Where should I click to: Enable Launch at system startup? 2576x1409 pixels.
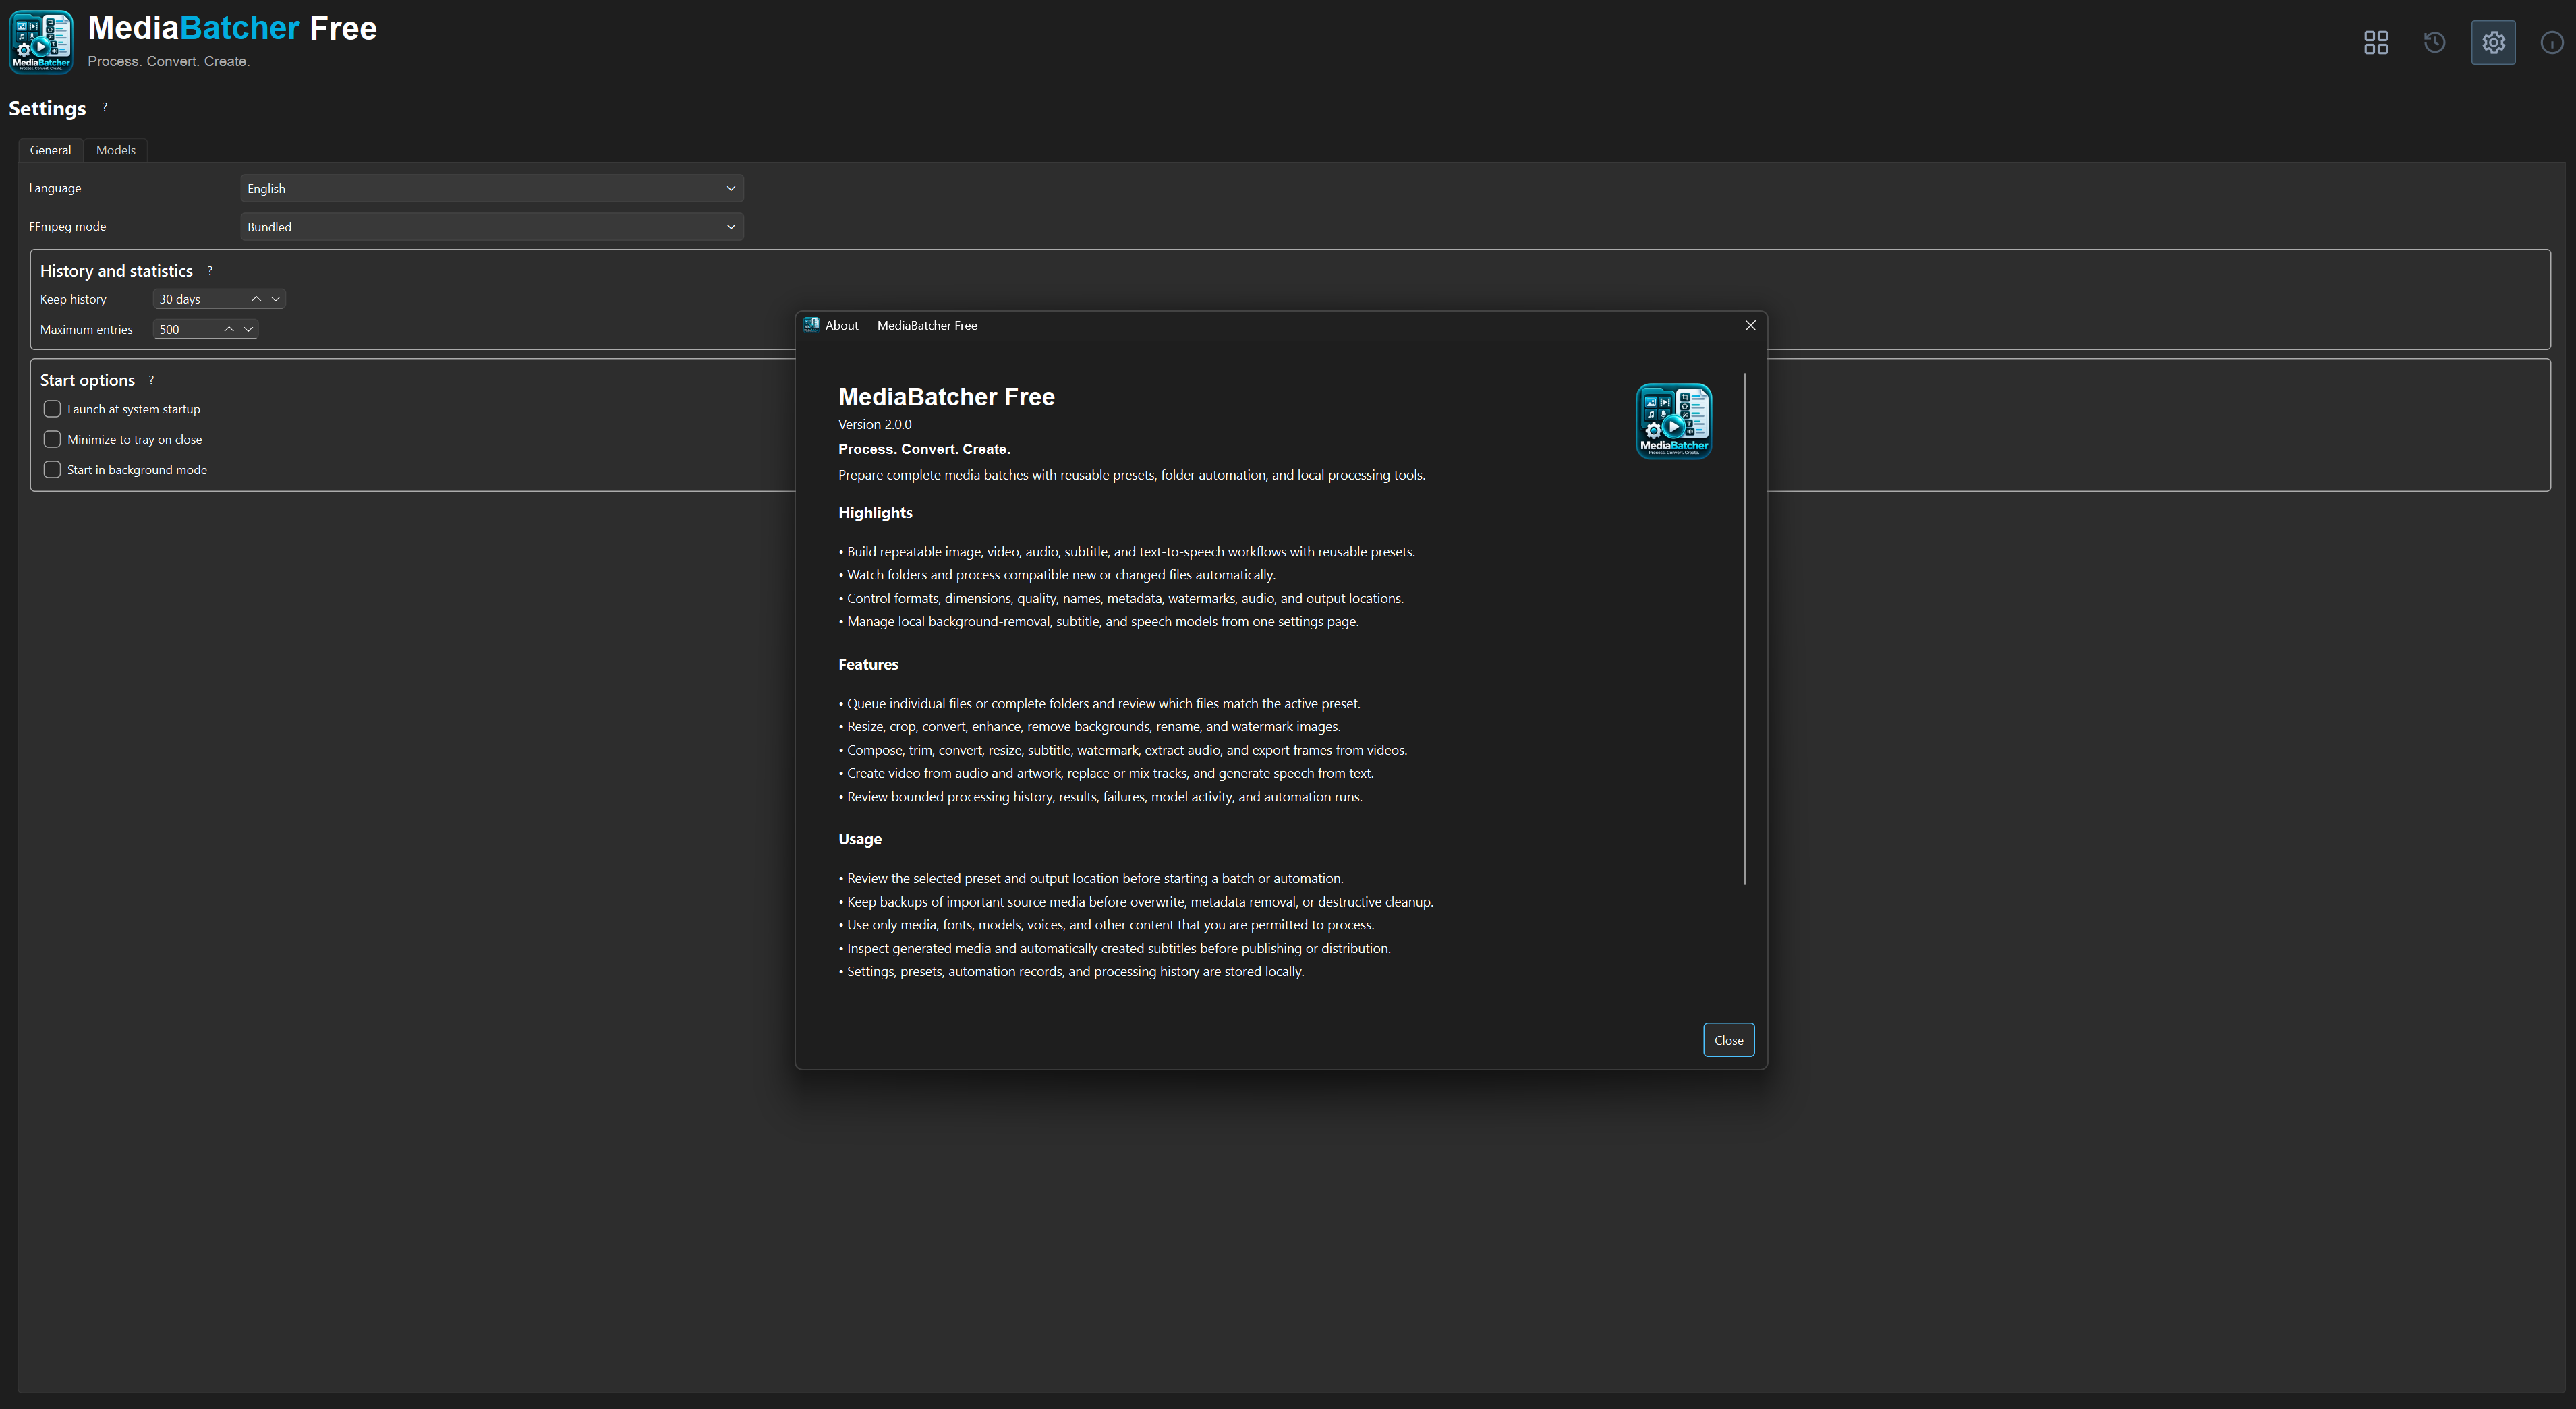click(52, 409)
